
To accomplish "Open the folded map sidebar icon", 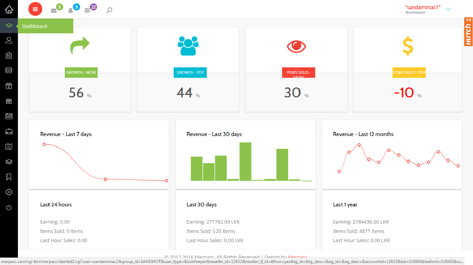I will pos(9,146).
